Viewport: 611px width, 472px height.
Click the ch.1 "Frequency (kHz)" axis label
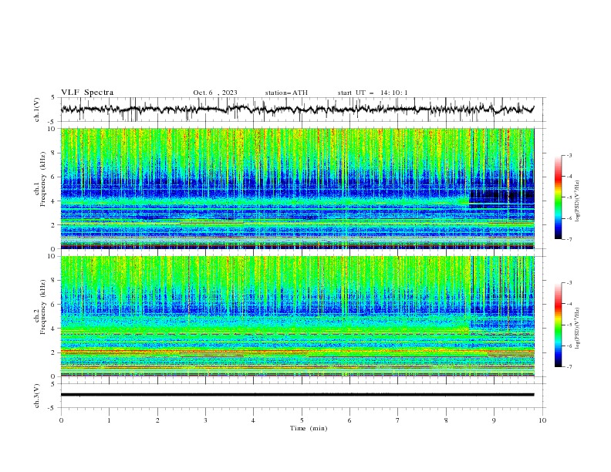pyautogui.click(x=42, y=179)
